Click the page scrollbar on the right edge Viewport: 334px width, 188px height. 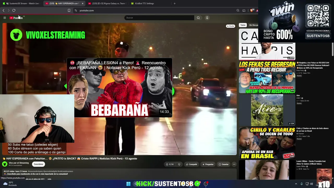333,49
